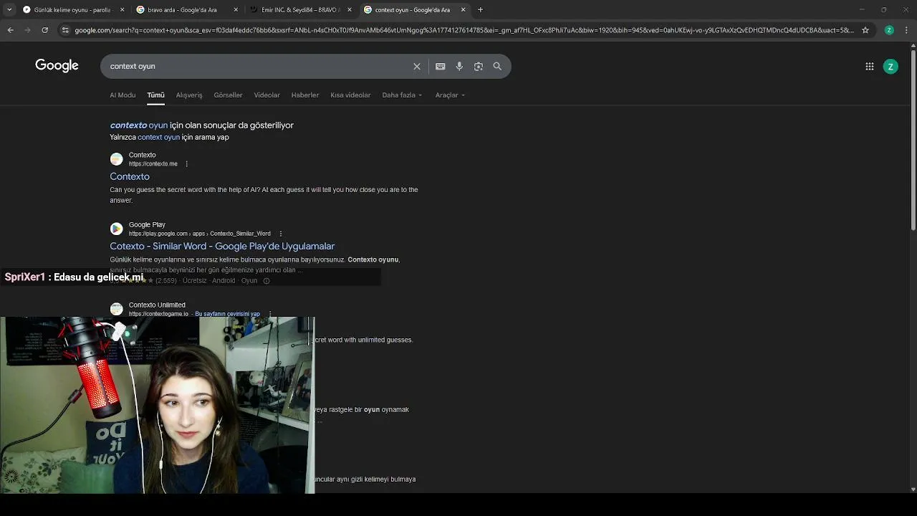Open a new browser tab
Viewport: 917px width, 516px height.
pyautogui.click(x=480, y=10)
